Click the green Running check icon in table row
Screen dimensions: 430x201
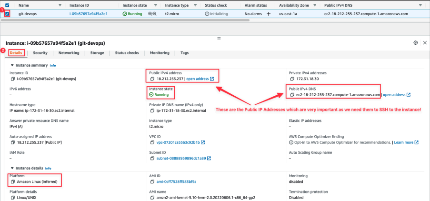pos(124,14)
